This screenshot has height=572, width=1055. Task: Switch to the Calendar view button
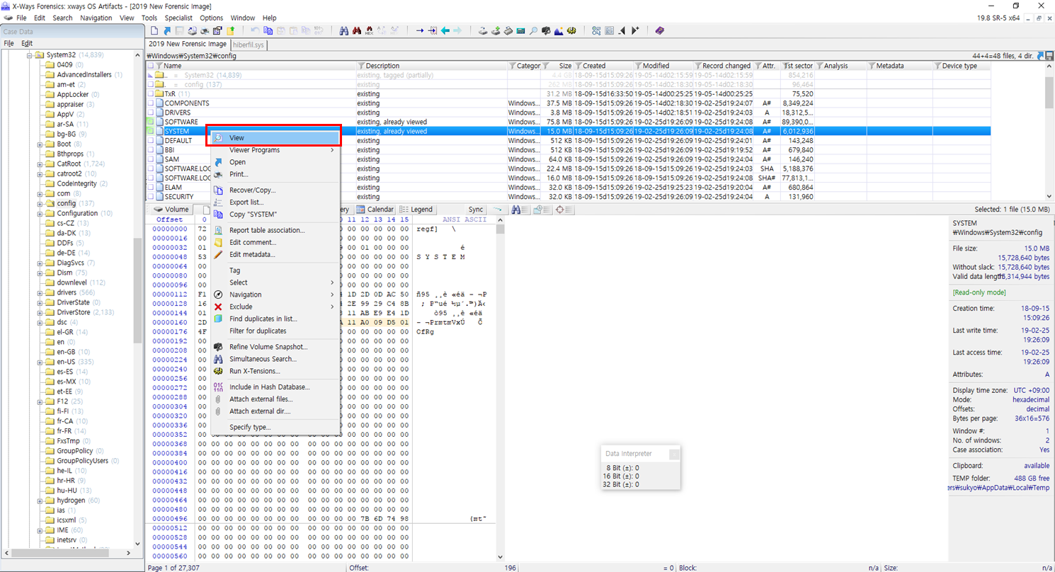pos(375,210)
